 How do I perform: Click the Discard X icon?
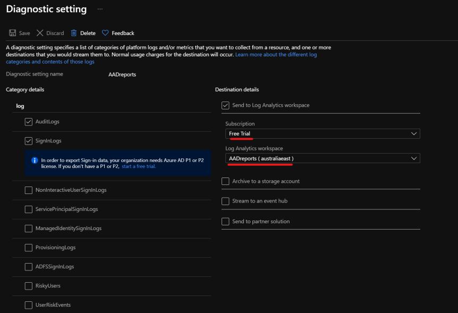point(41,33)
